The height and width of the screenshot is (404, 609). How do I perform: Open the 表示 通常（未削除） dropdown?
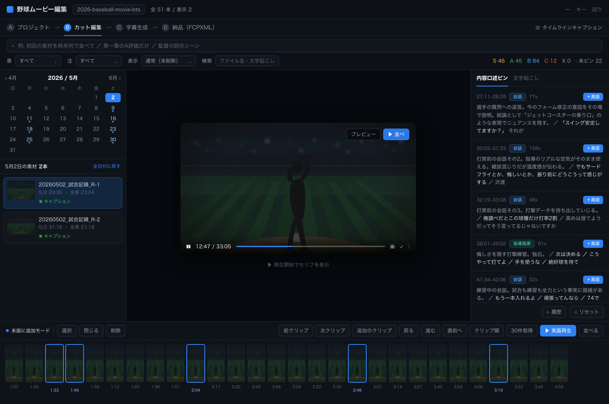pyautogui.click(x=169, y=61)
